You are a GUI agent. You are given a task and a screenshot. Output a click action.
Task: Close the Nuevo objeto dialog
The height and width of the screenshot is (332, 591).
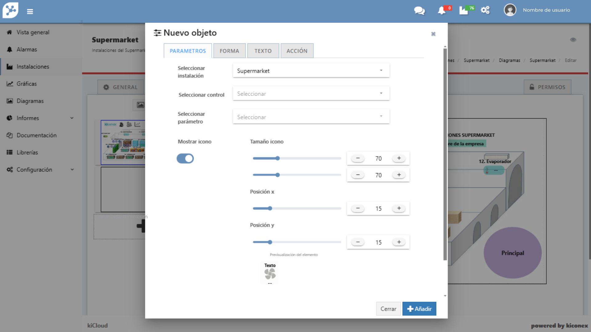coord(433,34)
